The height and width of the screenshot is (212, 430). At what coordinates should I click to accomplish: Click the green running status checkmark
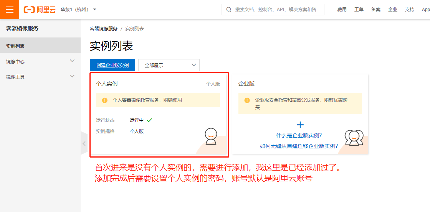point(149,120)
